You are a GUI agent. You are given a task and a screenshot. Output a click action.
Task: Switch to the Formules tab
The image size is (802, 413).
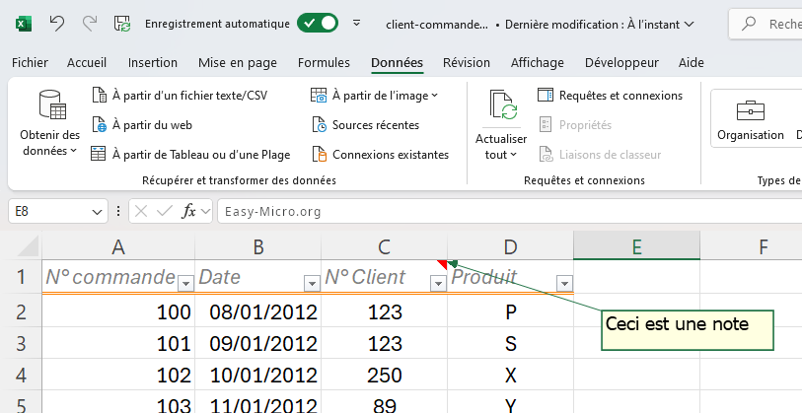point(324,63)
